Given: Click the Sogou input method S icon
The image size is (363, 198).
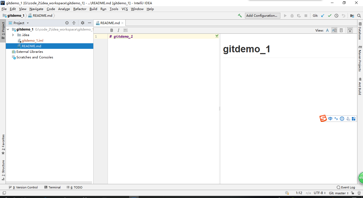Looking at the screenshot, I should coord(323,119).
